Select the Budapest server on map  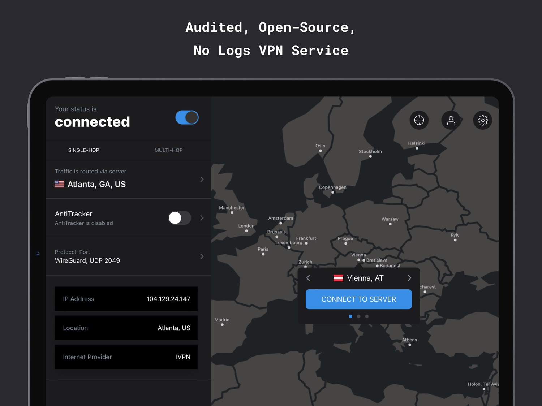(x=377, y=266)
